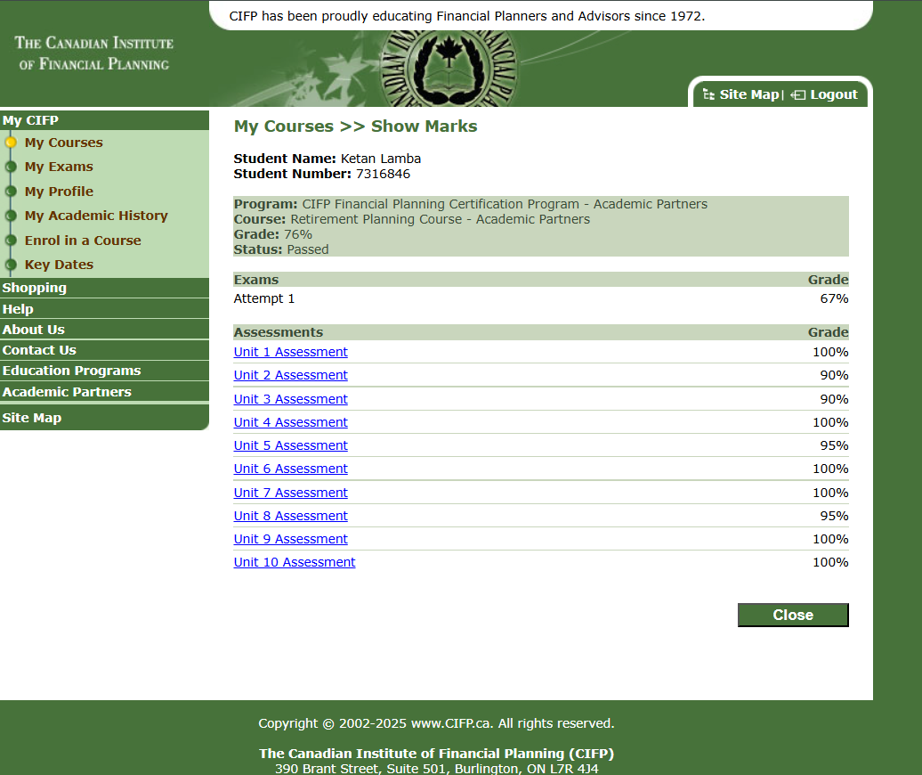
Task: Click the copyright www.CIFP.ca footer text
Action: coord(436,723)
